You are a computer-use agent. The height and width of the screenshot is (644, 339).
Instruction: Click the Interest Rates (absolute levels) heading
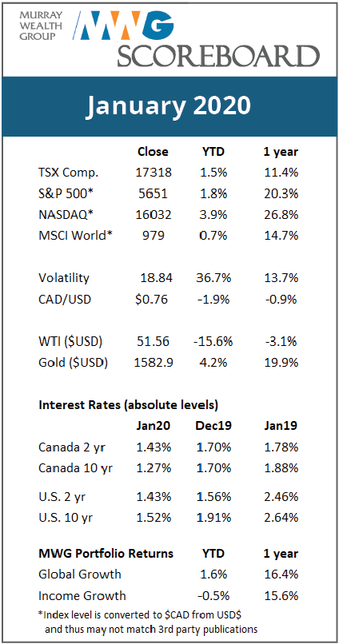[128, 405]
